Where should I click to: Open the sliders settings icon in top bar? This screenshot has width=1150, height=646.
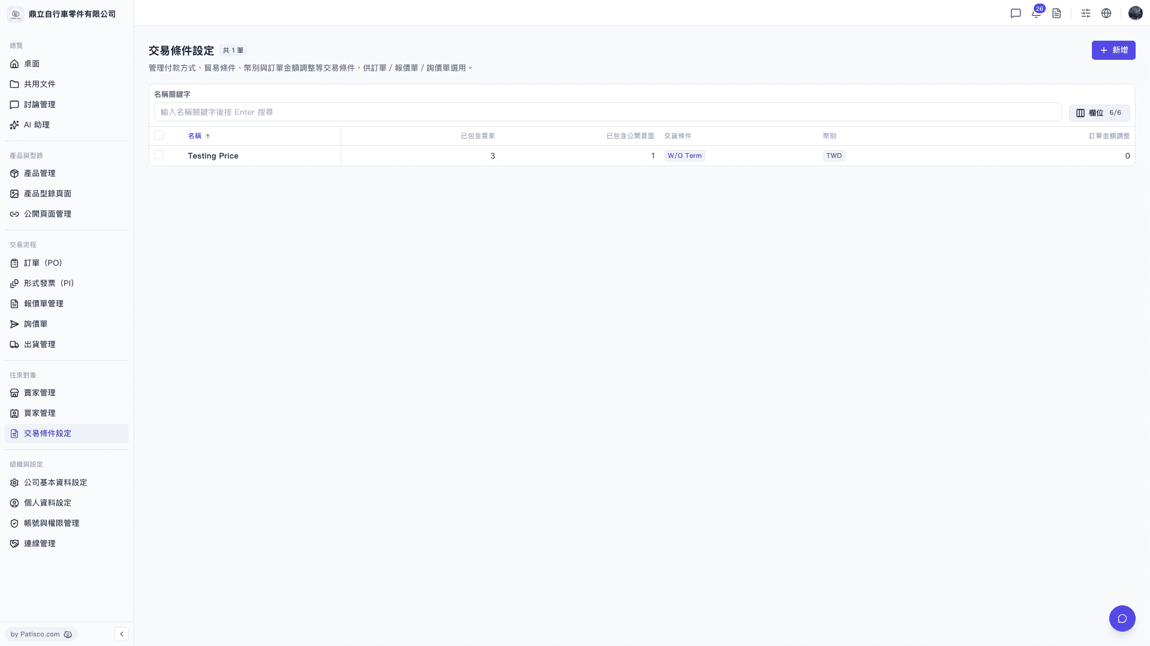tap(1086, 13)
